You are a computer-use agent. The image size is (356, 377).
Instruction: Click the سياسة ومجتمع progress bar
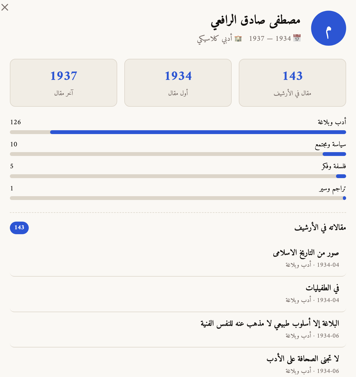tap(178, 154)
